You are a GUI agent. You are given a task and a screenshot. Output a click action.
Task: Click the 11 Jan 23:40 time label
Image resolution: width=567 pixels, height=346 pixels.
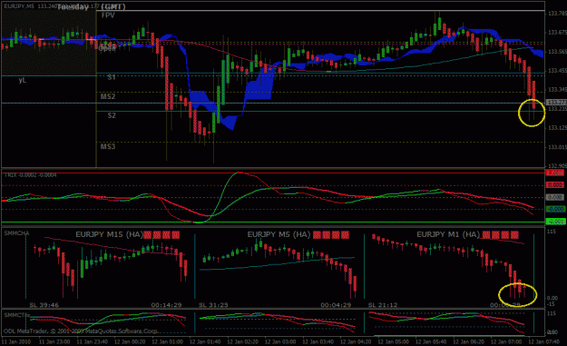click(92, 341)
